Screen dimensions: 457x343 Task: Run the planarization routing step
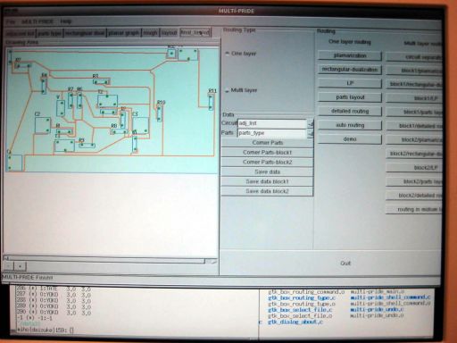350,55
